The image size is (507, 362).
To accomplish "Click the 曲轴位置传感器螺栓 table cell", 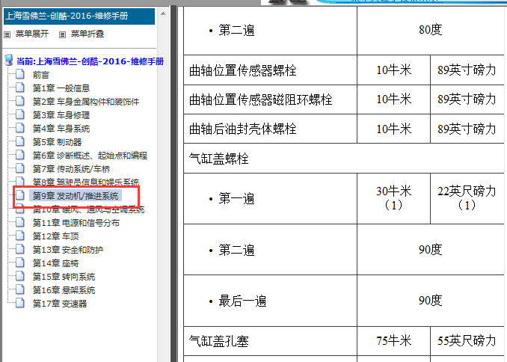I will click(x=270, y=70).
